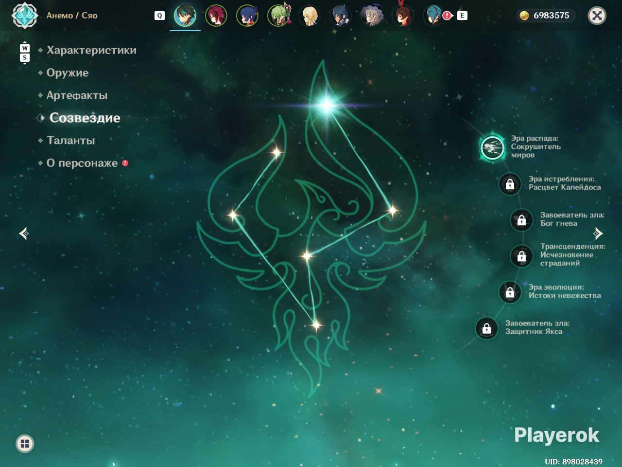622x467 pixels.
Task: Click the UID: 898028439 text
Action: 573,462
